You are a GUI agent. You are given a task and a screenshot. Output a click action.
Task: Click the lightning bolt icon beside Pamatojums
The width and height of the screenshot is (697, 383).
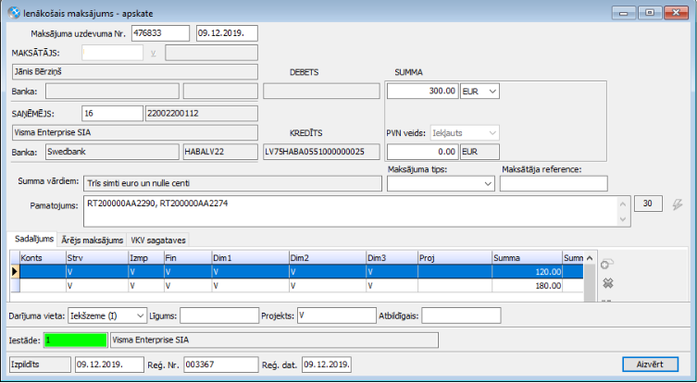pyautogui.click(x=677, y=204)
